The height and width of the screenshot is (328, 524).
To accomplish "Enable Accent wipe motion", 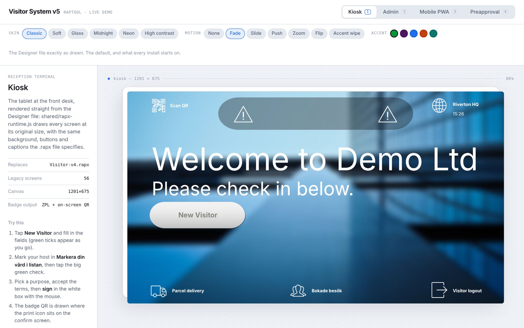I will pyautogui.click(x=347, y=34).
